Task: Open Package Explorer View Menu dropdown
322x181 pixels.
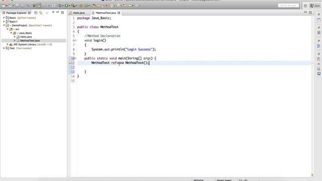Action: coord(53,13)
